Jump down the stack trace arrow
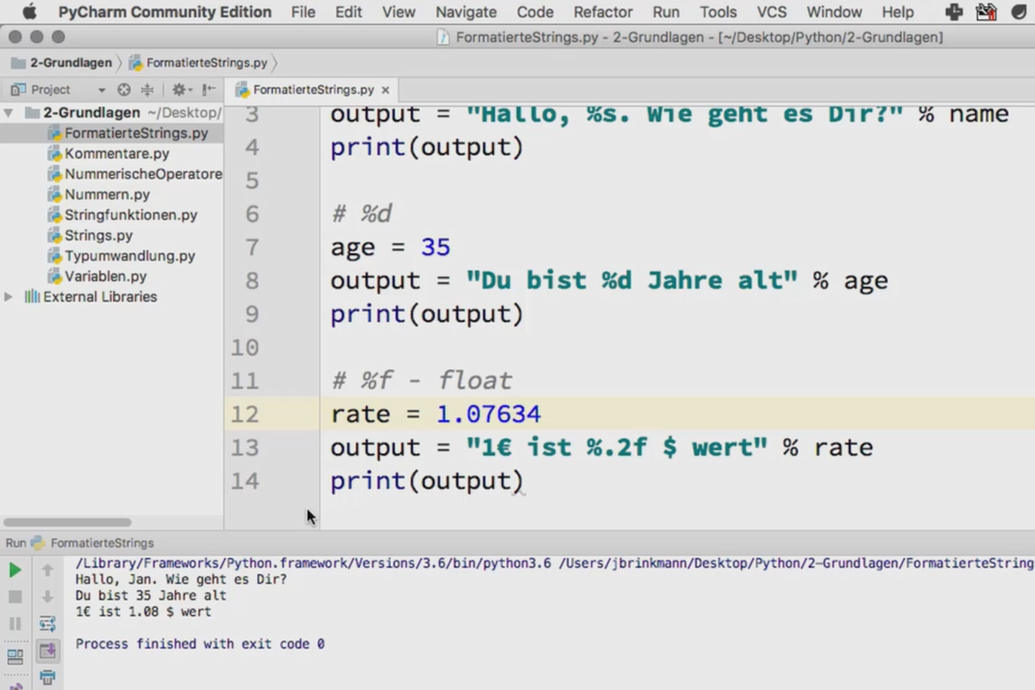The image size is (1035, 690). click(x=47, y=596)
